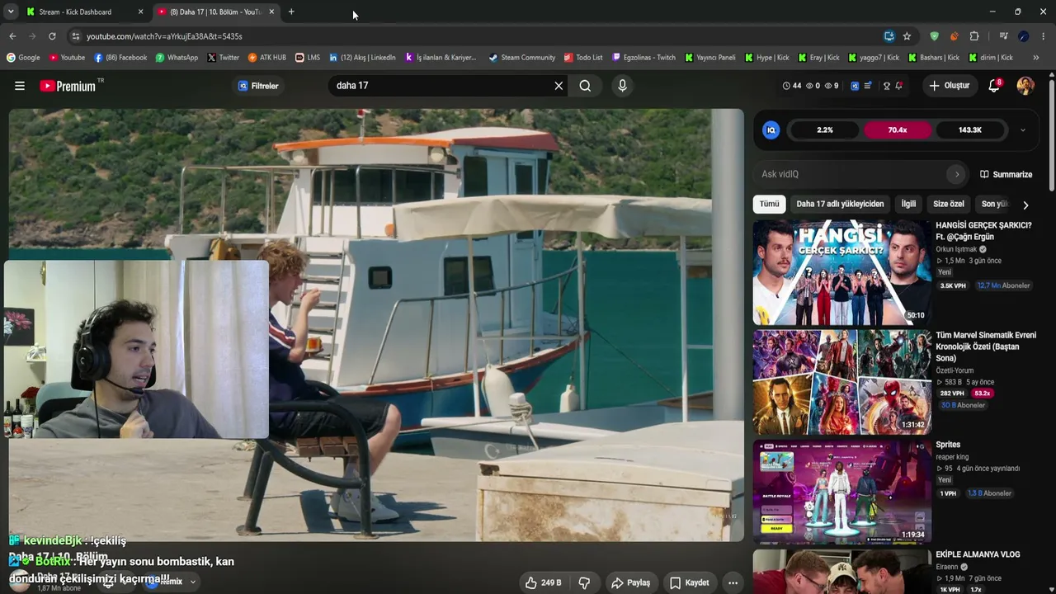The image size is (1056, 594).
Task: Open HANGİSİ GERÇEK ŞARKICI video thumbnail
Action: [x=841, y=272]
